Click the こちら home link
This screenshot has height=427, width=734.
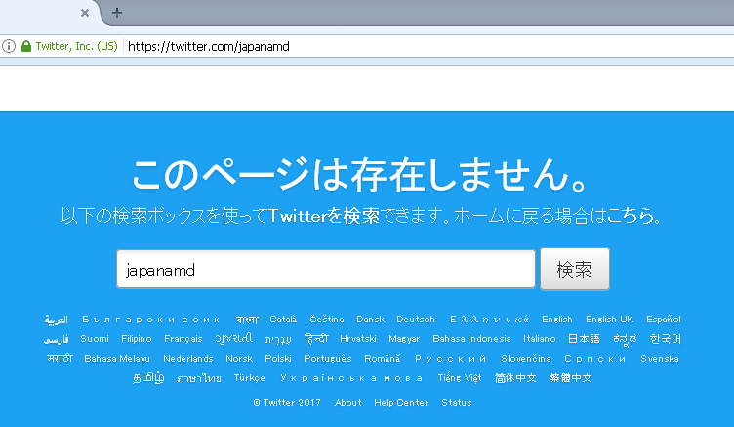(x=631, y=216)
